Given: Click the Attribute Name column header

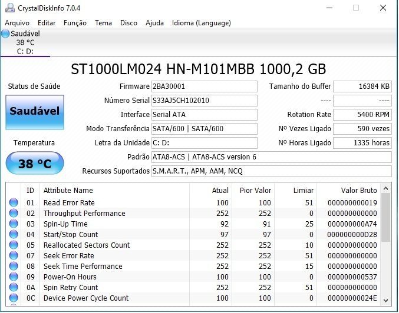Looking at the screenshot, I should click(x=114, y=190).
